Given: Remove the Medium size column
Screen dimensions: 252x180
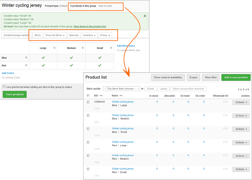Looking at the screenshot, I should (x=83, y=48).
